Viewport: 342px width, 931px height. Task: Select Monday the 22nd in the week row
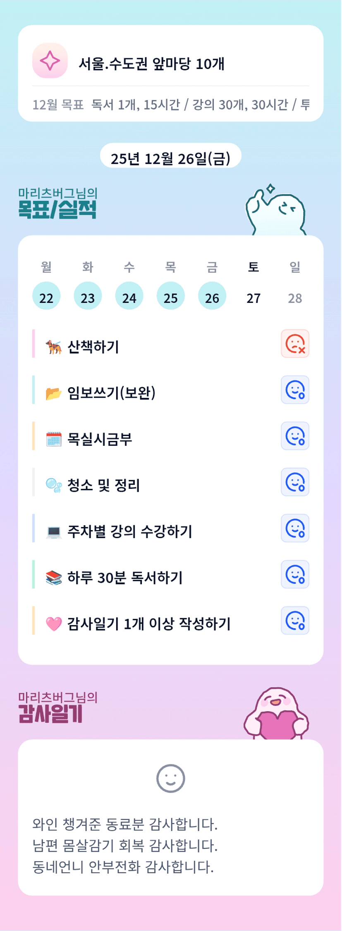[x=46, y=296]
